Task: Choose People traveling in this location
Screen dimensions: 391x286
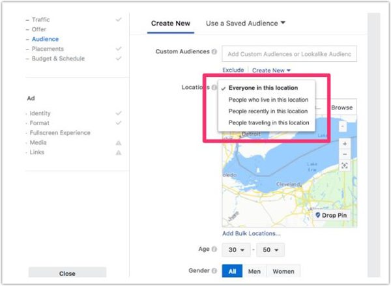Action: pyautogui.click(x=268, y=122)
